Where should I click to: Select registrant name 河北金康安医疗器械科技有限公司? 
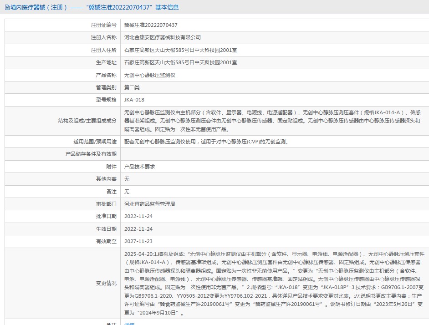click(162, 37)
